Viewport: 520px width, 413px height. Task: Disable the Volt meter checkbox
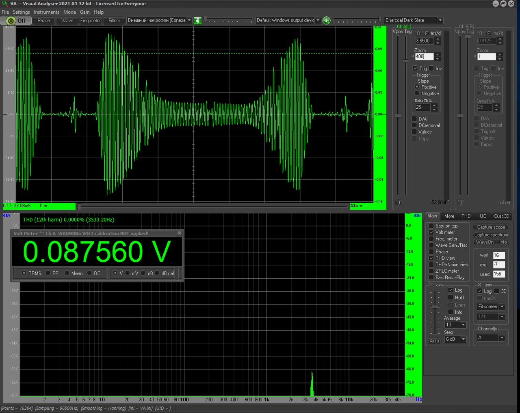click(431, 232)
